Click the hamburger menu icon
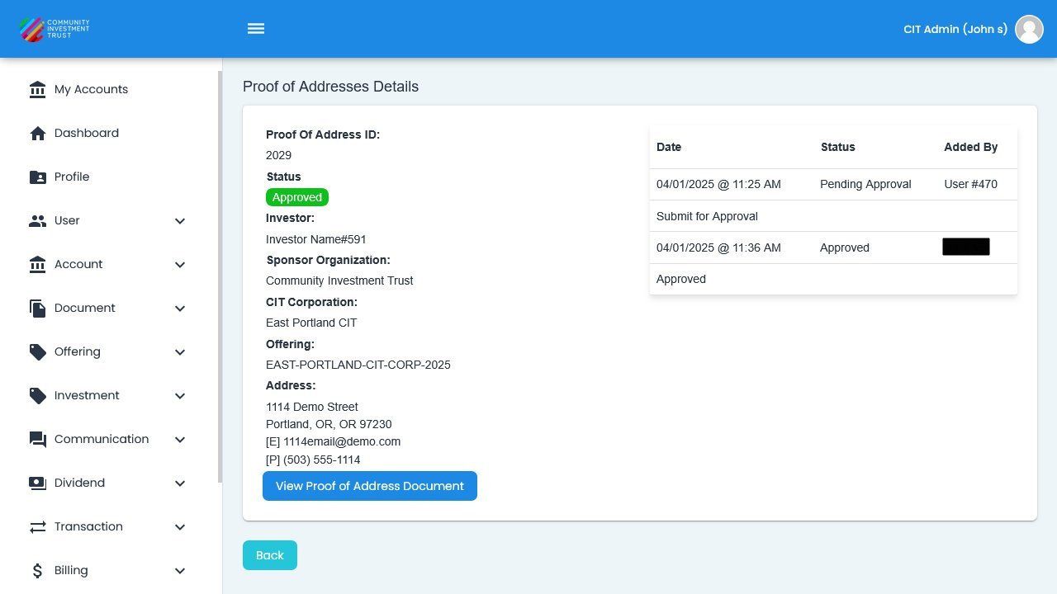Viewport: 1057px width, 594px height. [x=256, y=29]
